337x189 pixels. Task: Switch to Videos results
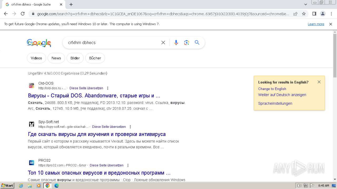[x=36, y=58]
